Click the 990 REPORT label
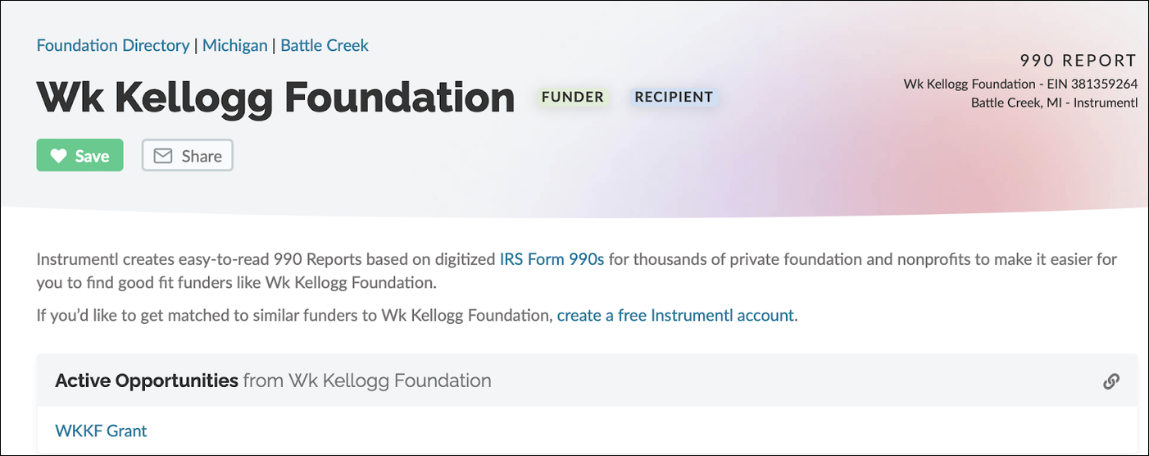 pos(1078,61)
